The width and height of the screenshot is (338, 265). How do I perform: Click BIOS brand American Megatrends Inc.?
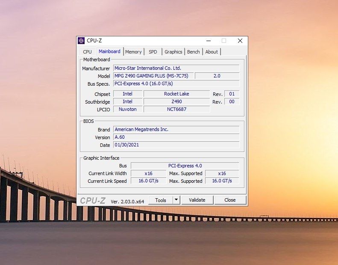coord(176,129)
